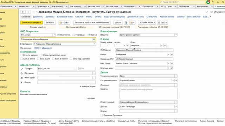
Task: Click the name parsing icon in customer name field
Action: [x=94, y=39]
